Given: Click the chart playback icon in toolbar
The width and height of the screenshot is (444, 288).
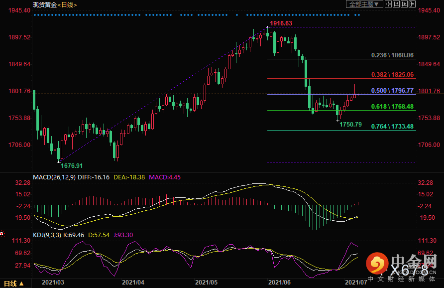Looking at the screenshot, I should pos(404,4).
